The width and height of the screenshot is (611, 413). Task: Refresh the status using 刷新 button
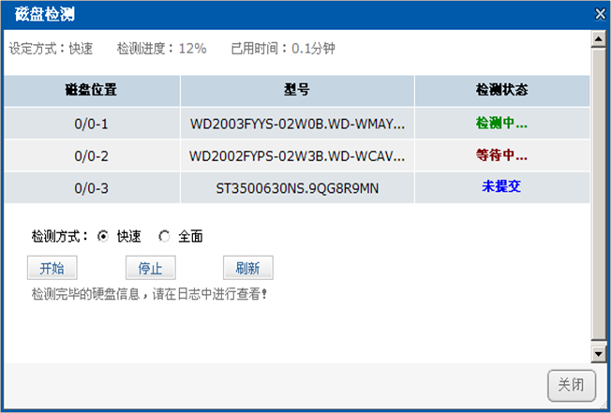247,268
